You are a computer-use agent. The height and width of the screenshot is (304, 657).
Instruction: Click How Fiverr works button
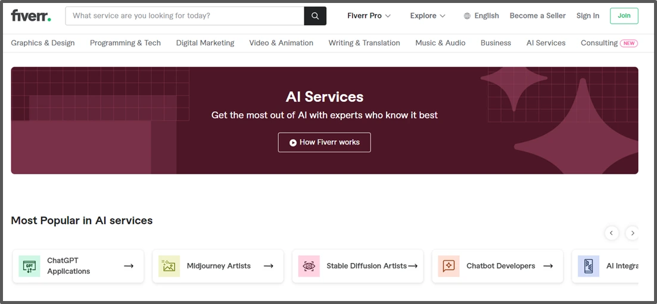point(324,142)
